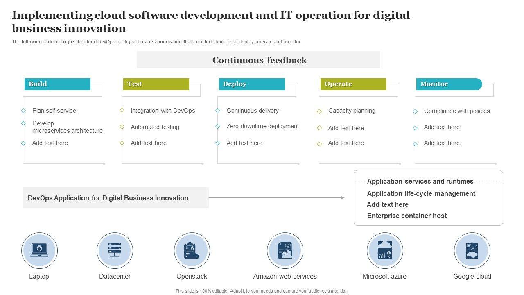
Task: Click the Laptop icon
Action: coord(39,250)
